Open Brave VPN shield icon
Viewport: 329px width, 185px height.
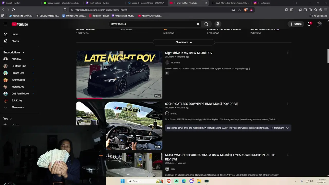(321, 10)
